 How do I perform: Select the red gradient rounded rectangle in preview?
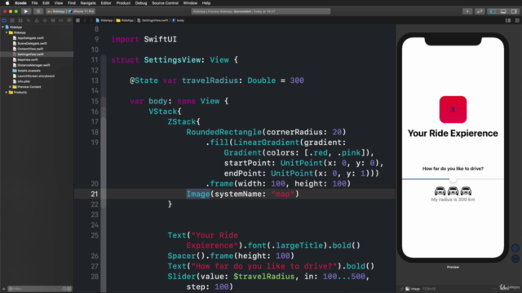[453, 110]
